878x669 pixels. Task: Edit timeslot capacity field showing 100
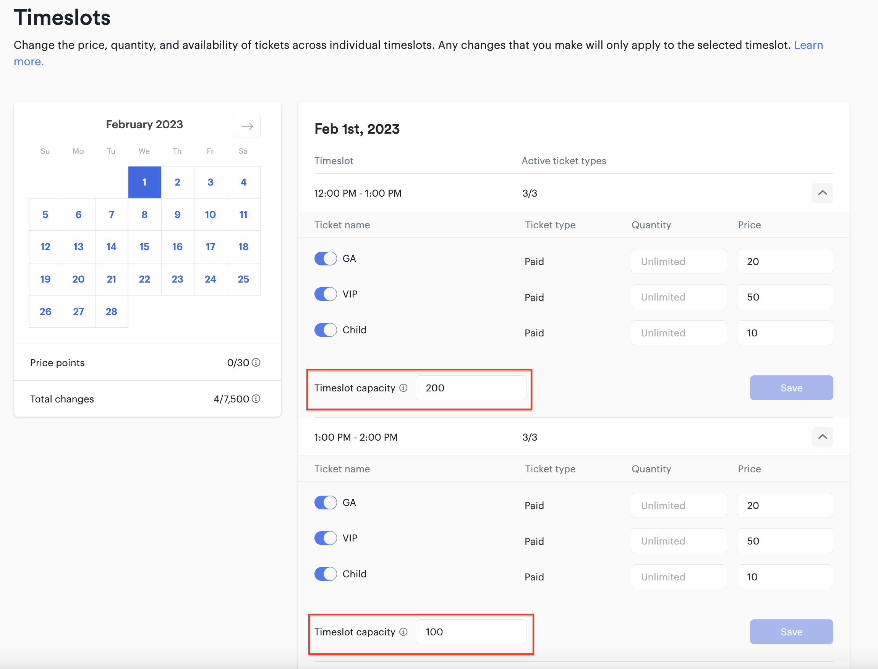pos(471,632)
